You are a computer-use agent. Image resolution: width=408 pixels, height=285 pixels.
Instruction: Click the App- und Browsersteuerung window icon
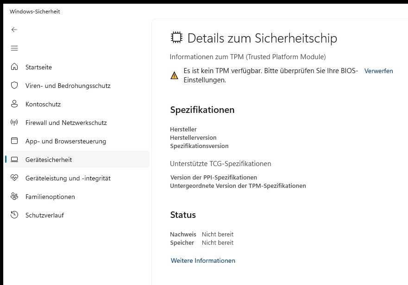pos(14,141)
